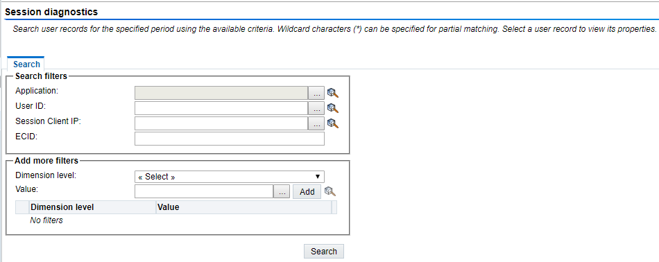Image resolution: width=659 pixels, height=262 pixels.
Task: Expand the Dimension level Select dropdown
Action: (230, 177)
